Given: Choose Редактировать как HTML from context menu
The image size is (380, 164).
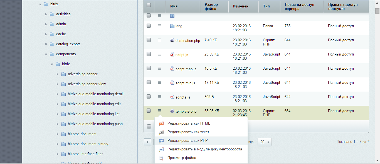Looking at the screenshot, I should click(201, 123).
